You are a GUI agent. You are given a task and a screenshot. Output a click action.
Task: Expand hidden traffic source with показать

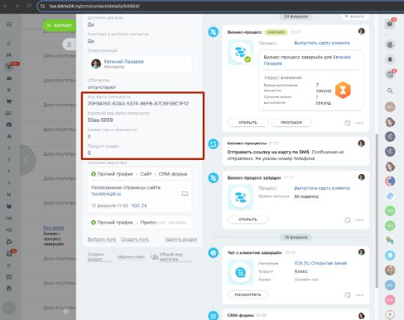click(177, 222)
